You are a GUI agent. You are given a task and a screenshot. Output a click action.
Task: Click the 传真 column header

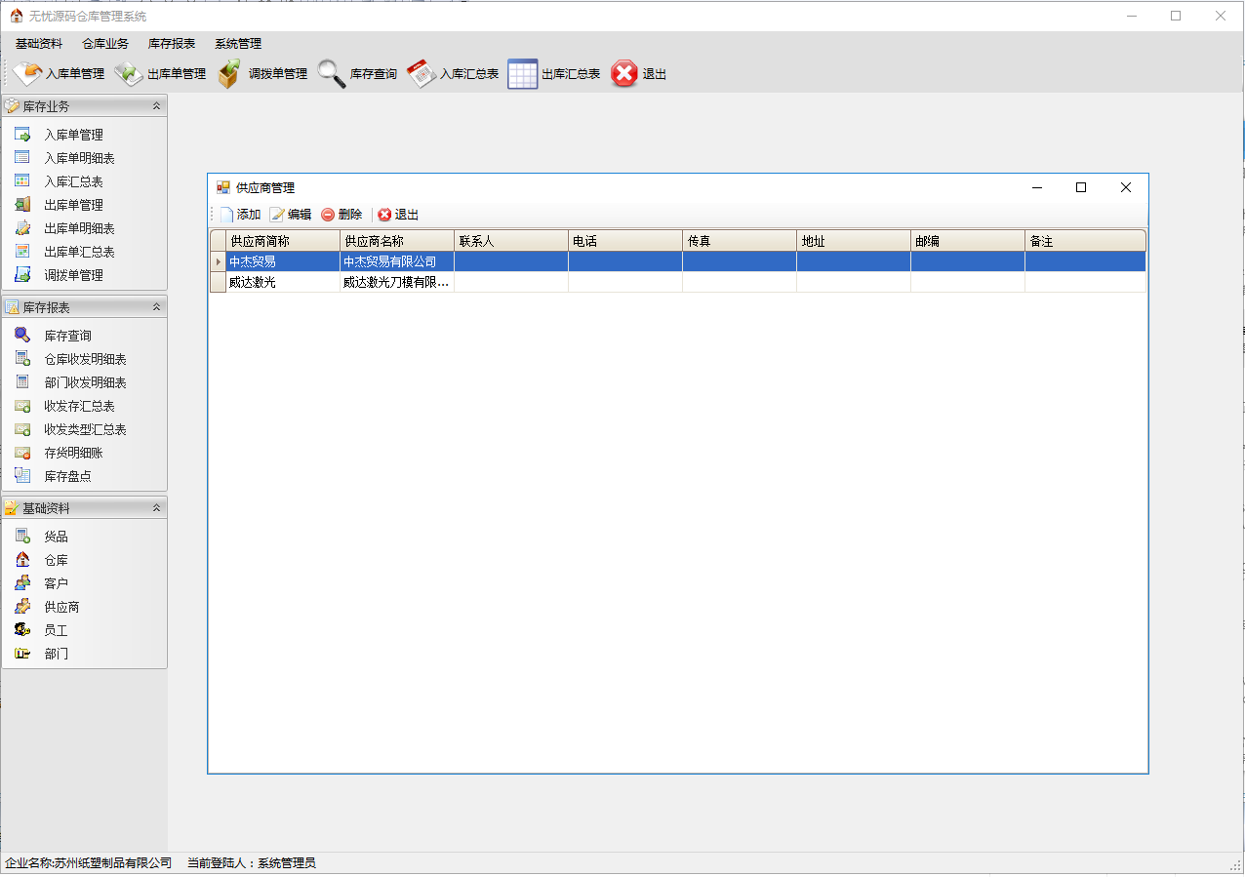click(740, 241)
